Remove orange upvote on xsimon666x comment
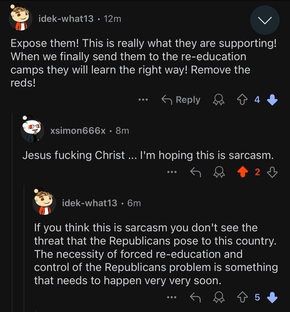 [x=243, y=172]
